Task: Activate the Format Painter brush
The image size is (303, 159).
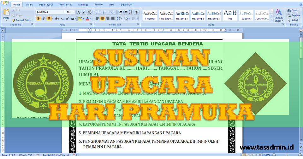Action: click(x=22, y=20)
